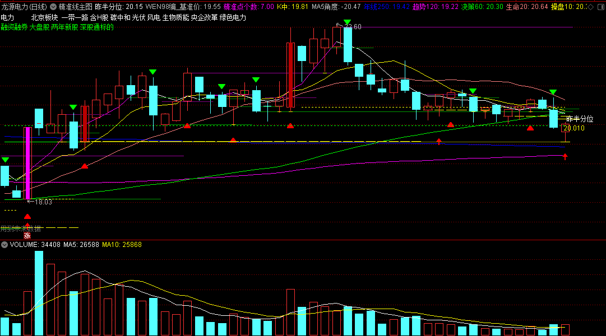Open the 含H股 concept tag
The height and width of the screenshot is (336, 606).
pos(99,17)
